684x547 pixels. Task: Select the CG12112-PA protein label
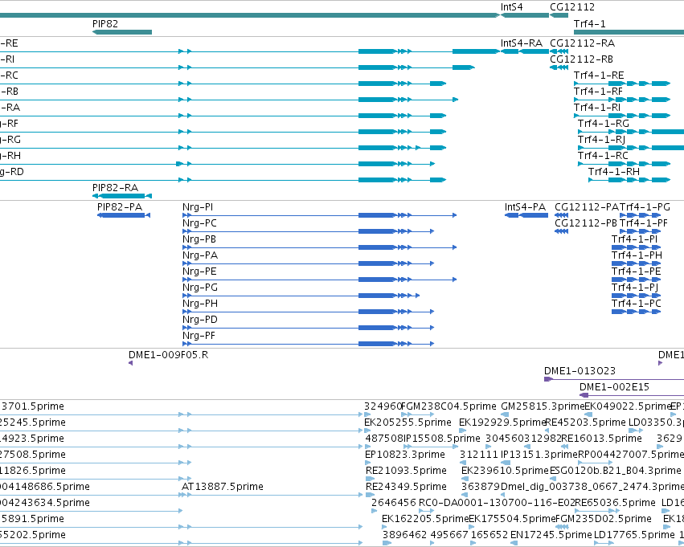point(587,207)
